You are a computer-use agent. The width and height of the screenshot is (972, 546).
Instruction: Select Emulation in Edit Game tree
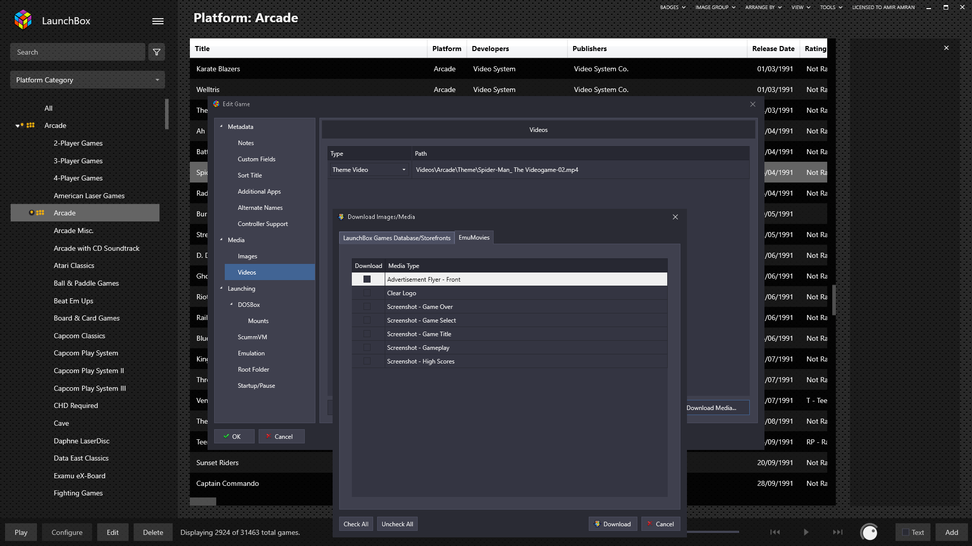pyautogui.click(x=251, y=353)
